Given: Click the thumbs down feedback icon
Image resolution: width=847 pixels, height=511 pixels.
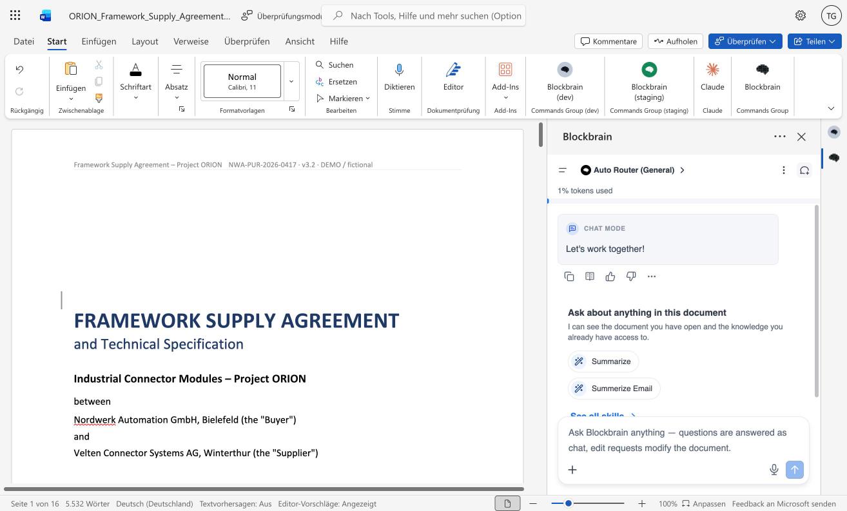Looking at the screenshot, I should [631, 276].
